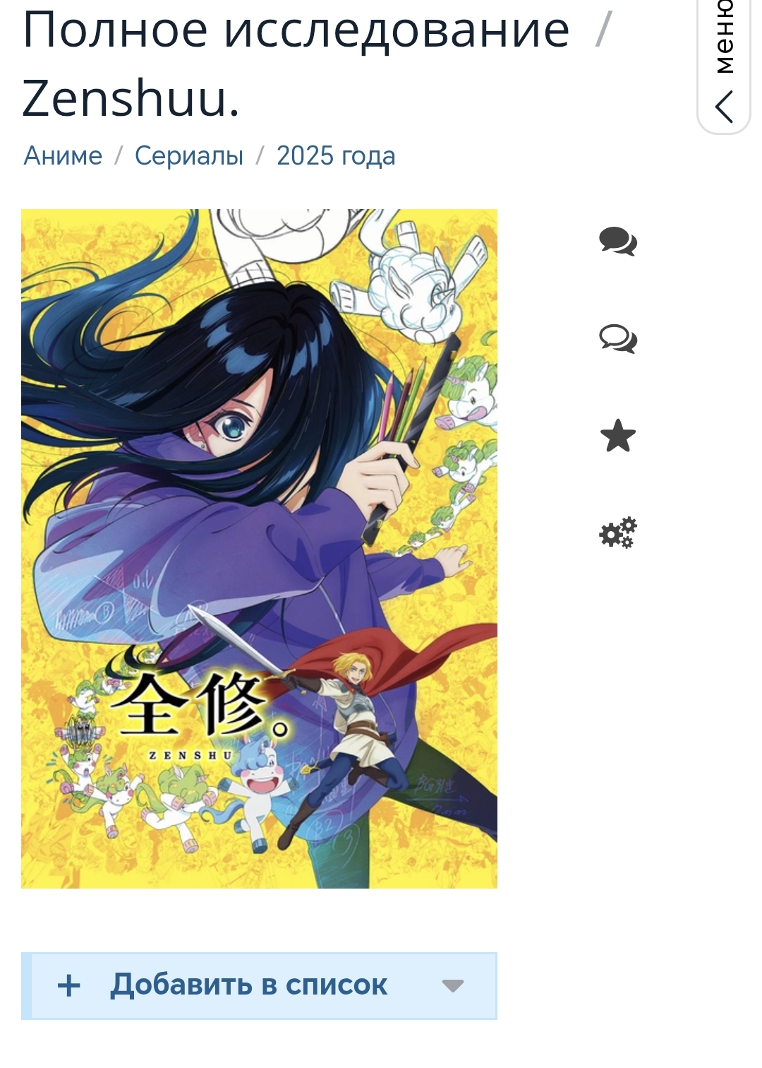Go to the Аниме breadcrumb link
Image resolution: width=762 pixels, height=1068 pixels.
[63, 155]
